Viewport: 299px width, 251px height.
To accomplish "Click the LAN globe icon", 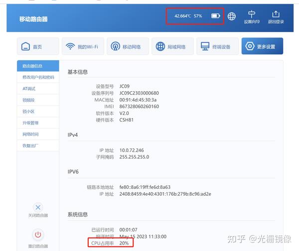I will [160, 46].
